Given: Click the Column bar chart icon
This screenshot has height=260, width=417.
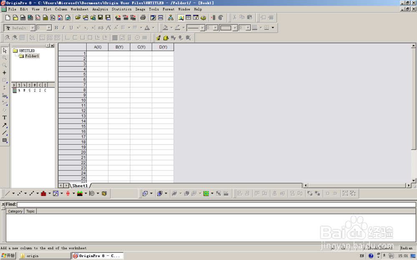Looking at the screenshot, I should click(x=44, y=193).
